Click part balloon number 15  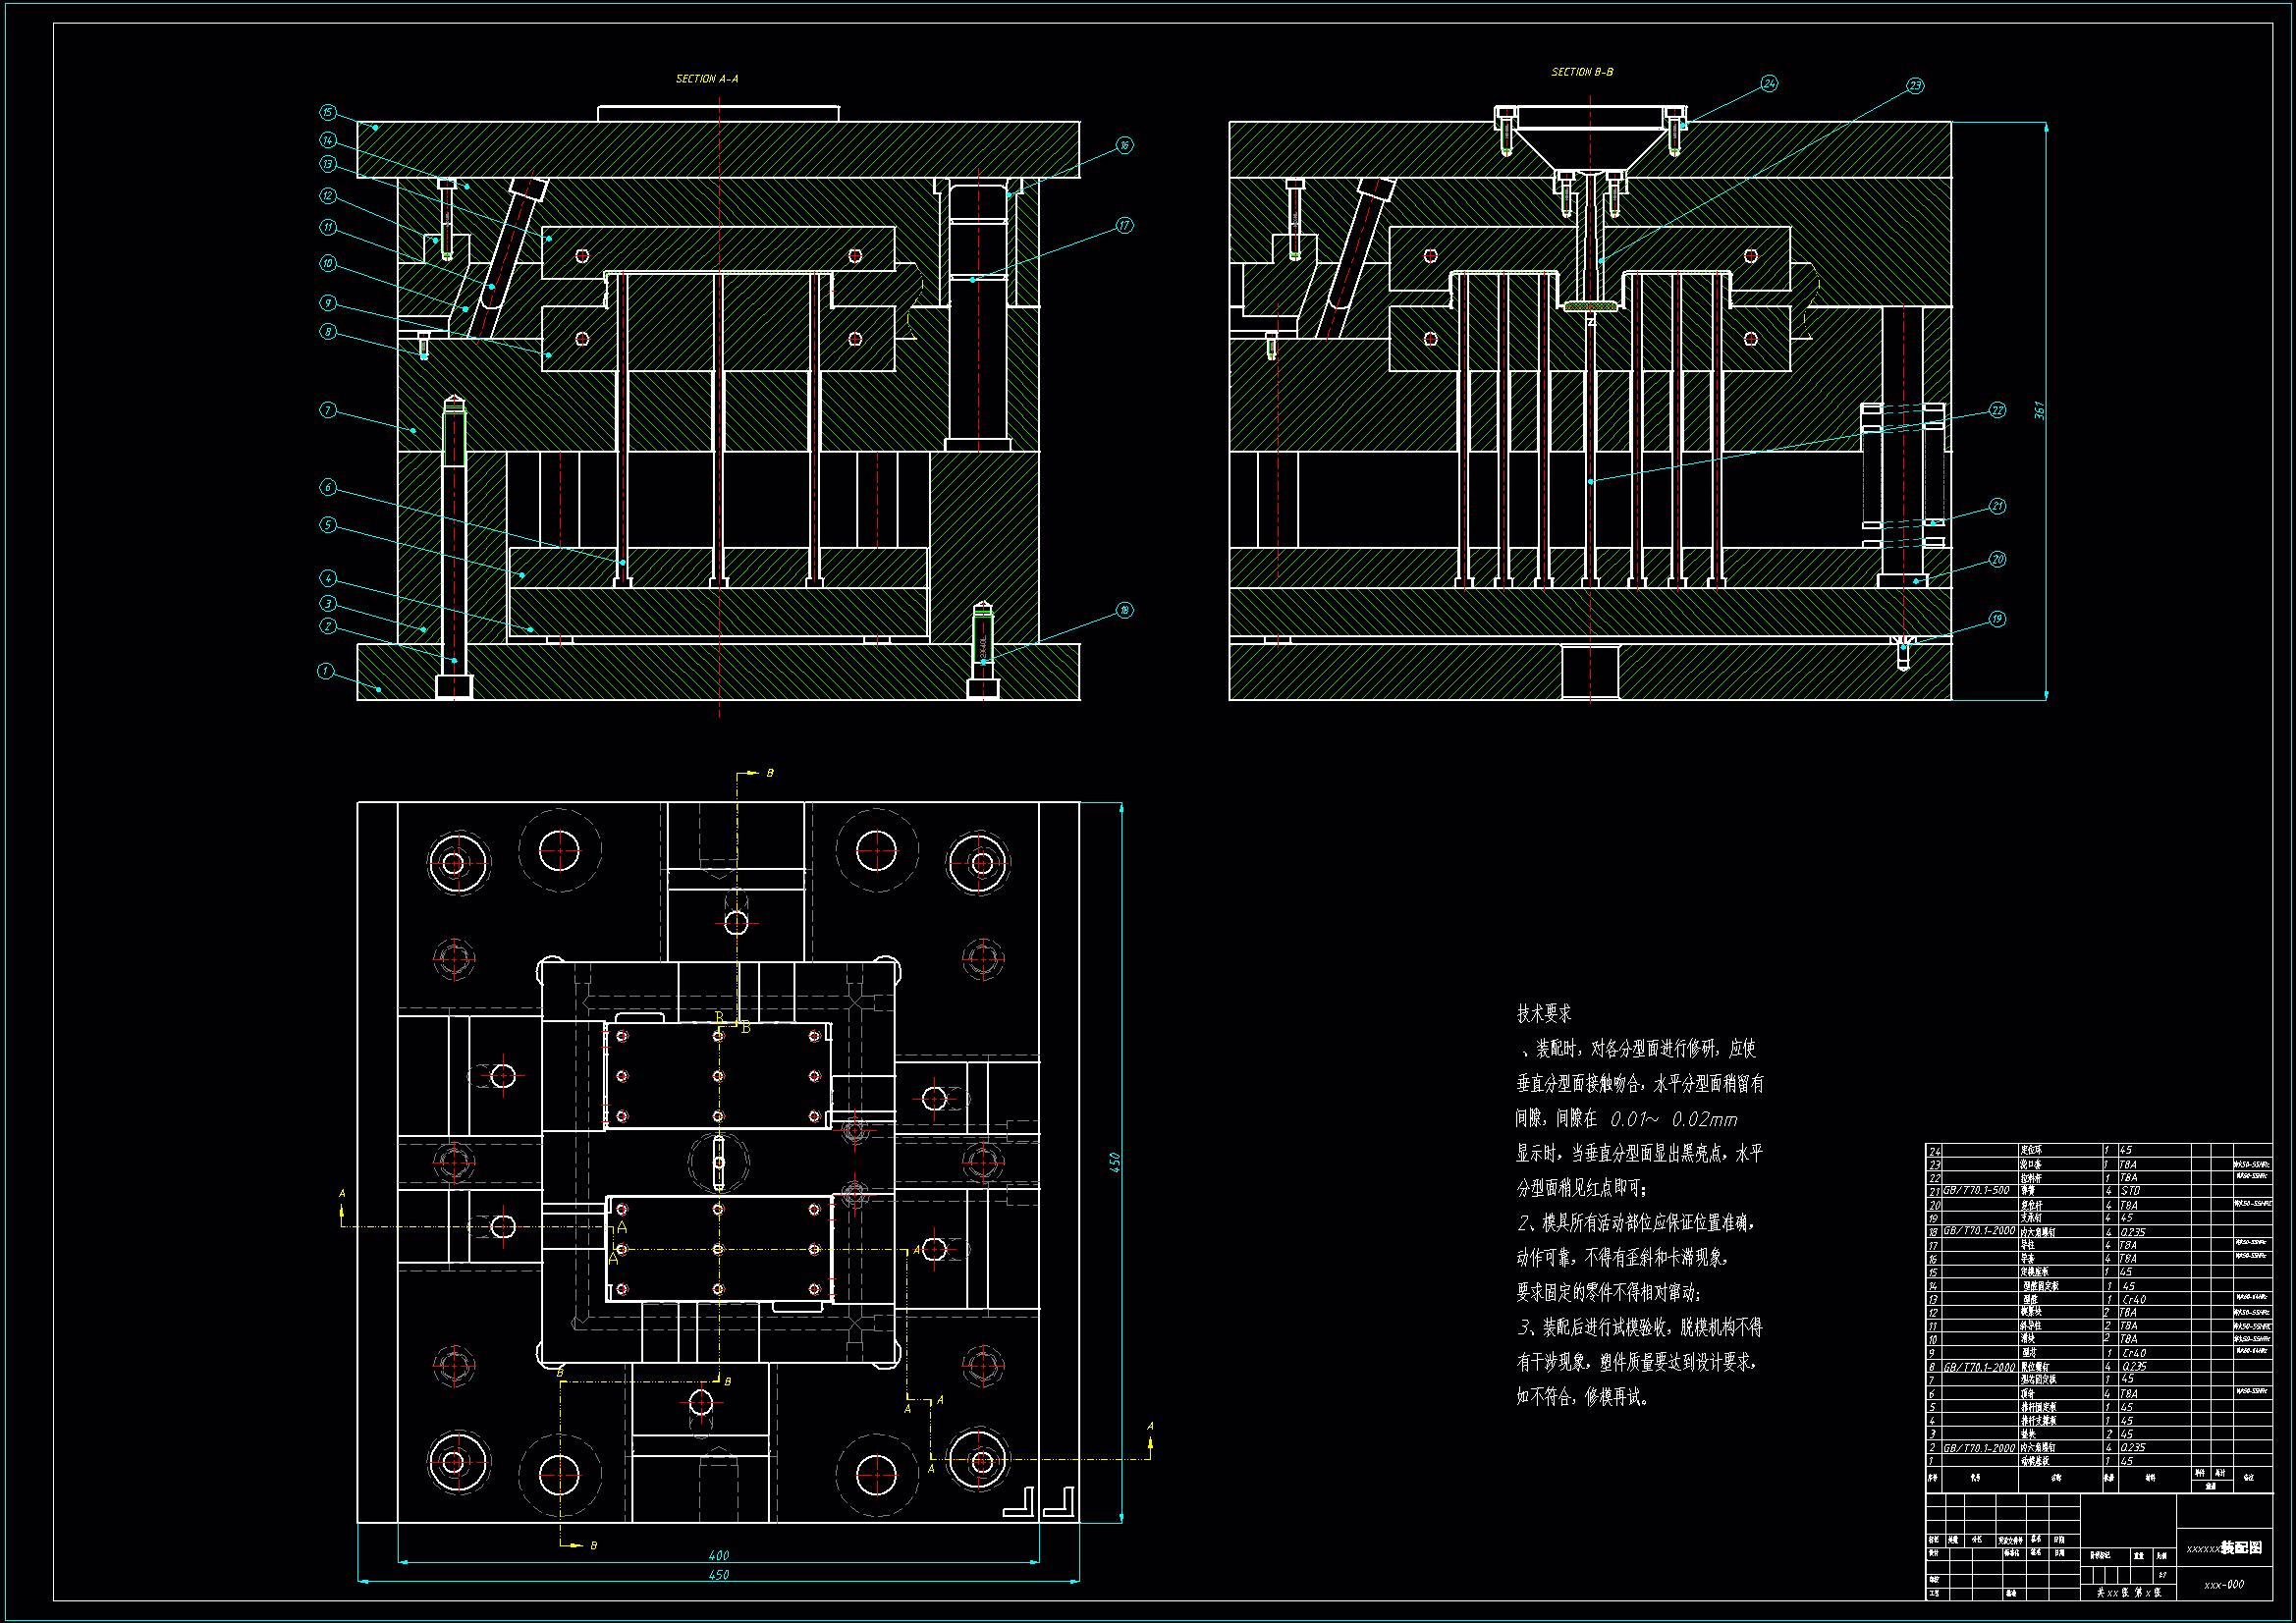pyautogui.click(x=327, y=112)
